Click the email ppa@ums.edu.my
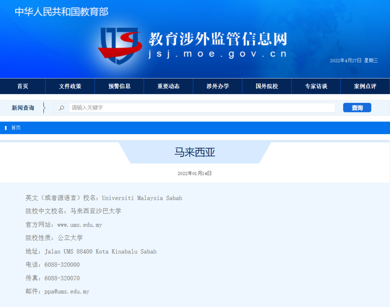390x307 pixels. tap(67, 291)
